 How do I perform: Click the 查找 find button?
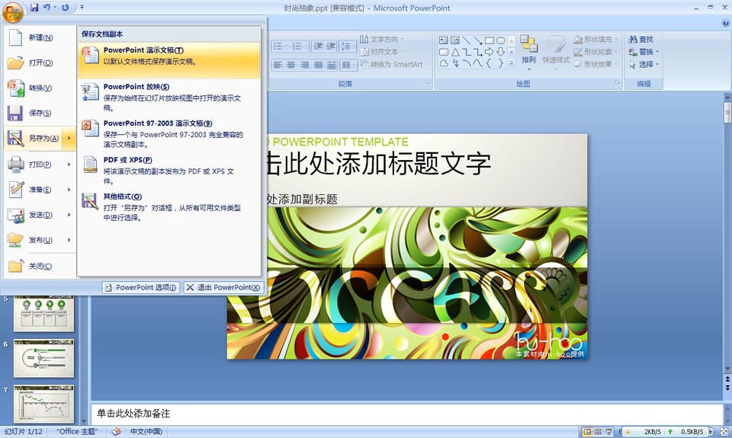tap(641, 39)
